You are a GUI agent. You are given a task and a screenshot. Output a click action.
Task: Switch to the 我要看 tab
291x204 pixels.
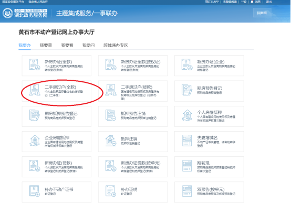(x=67, y=45)
